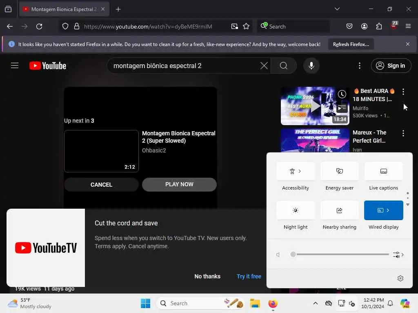This screenshot has height=313, width=418.
Task: Open options menu for Best AURA video
Action: tap(403, 91)
